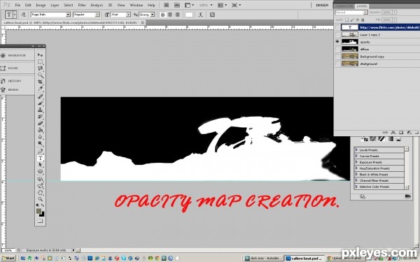This screenshot has height=262, width=420.
Task: Show the flickr URL text layer
Action: tap(337, 27)
